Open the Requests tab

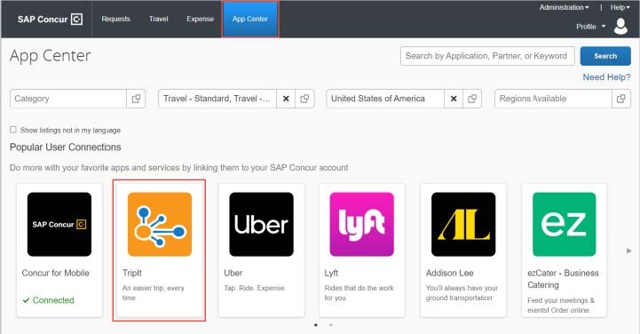point(116,19)
